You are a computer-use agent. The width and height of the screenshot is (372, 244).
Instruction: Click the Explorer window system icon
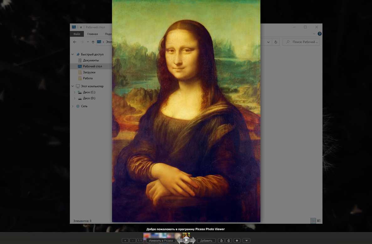pos(74,27)
